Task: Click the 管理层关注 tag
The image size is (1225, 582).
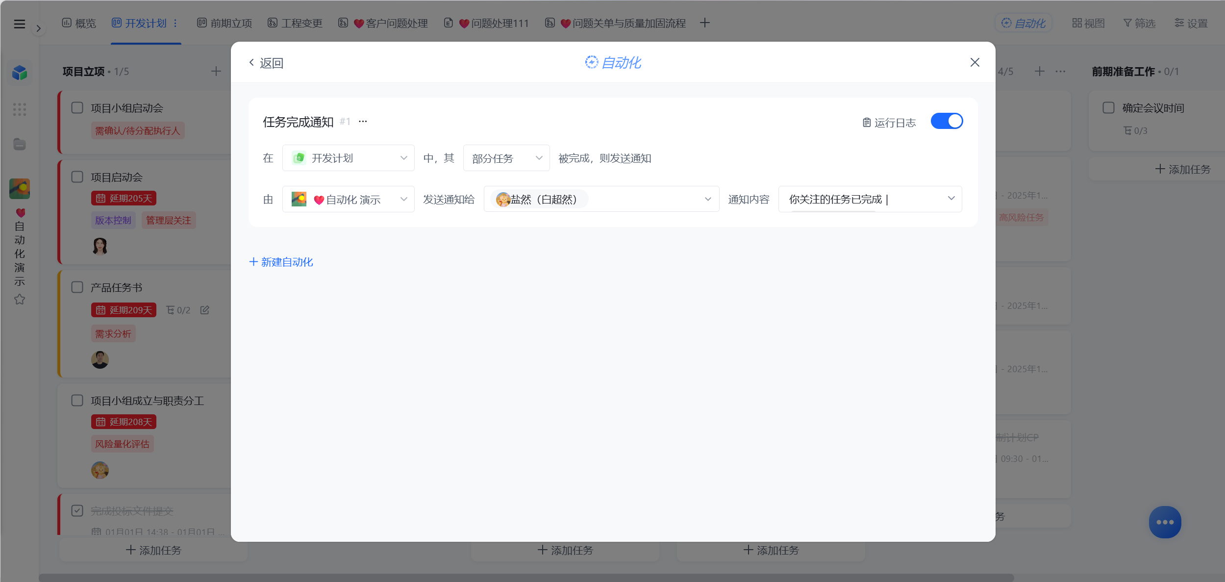Action: pos(169,220)
